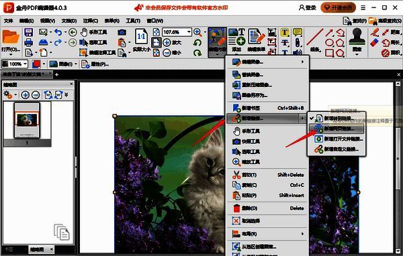403x256 pixels.
Task: Click the Advanced search(S) button
Action: tap(385, 21)
